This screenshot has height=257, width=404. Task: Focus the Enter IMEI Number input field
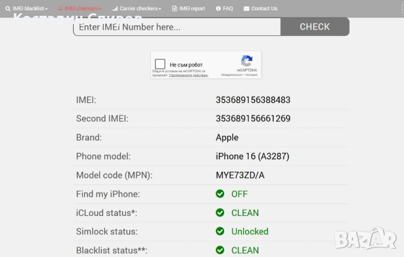177,27
